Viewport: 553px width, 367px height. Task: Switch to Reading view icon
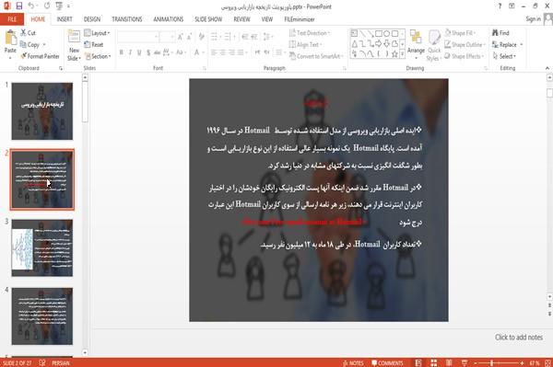click(449, 362)
